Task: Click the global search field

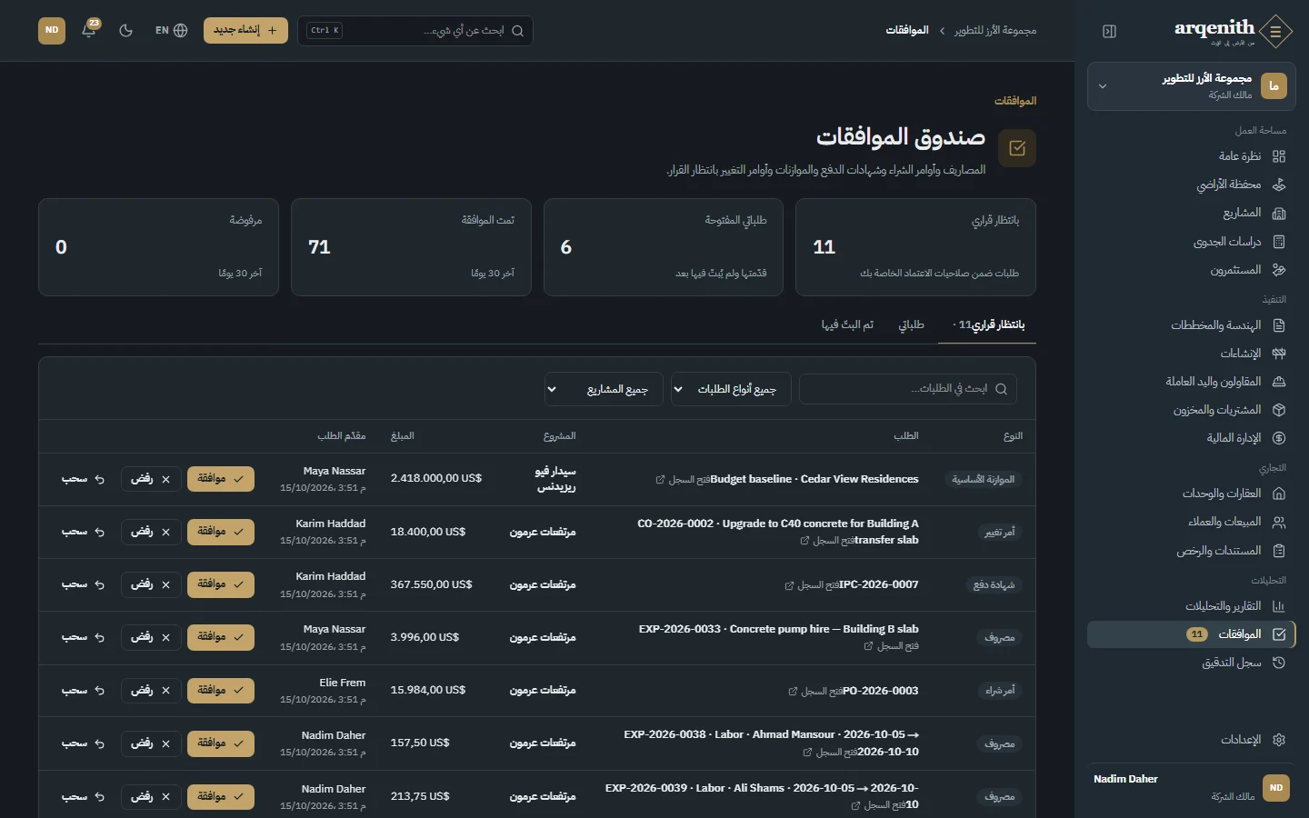Action: [415, 30]
